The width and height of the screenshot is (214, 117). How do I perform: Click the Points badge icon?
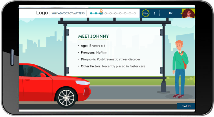click(146, 13)
